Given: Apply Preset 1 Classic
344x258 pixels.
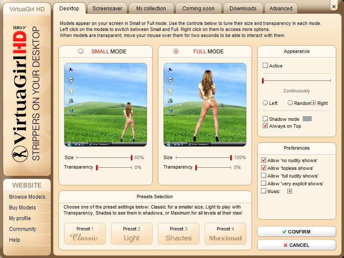Looking at the screenshot, I should (x=85, y=234).
